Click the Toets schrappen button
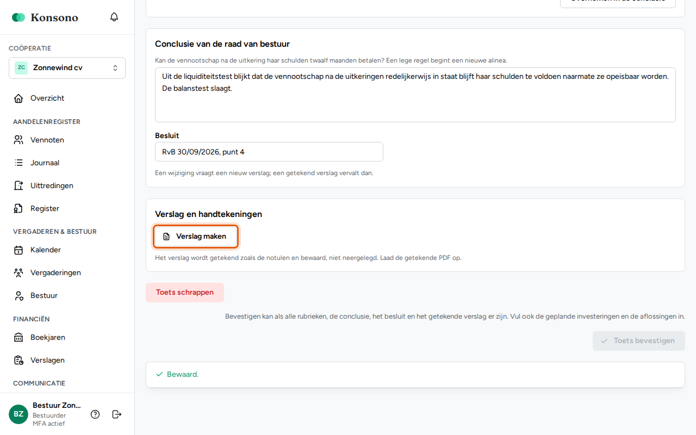 [185, 293]
